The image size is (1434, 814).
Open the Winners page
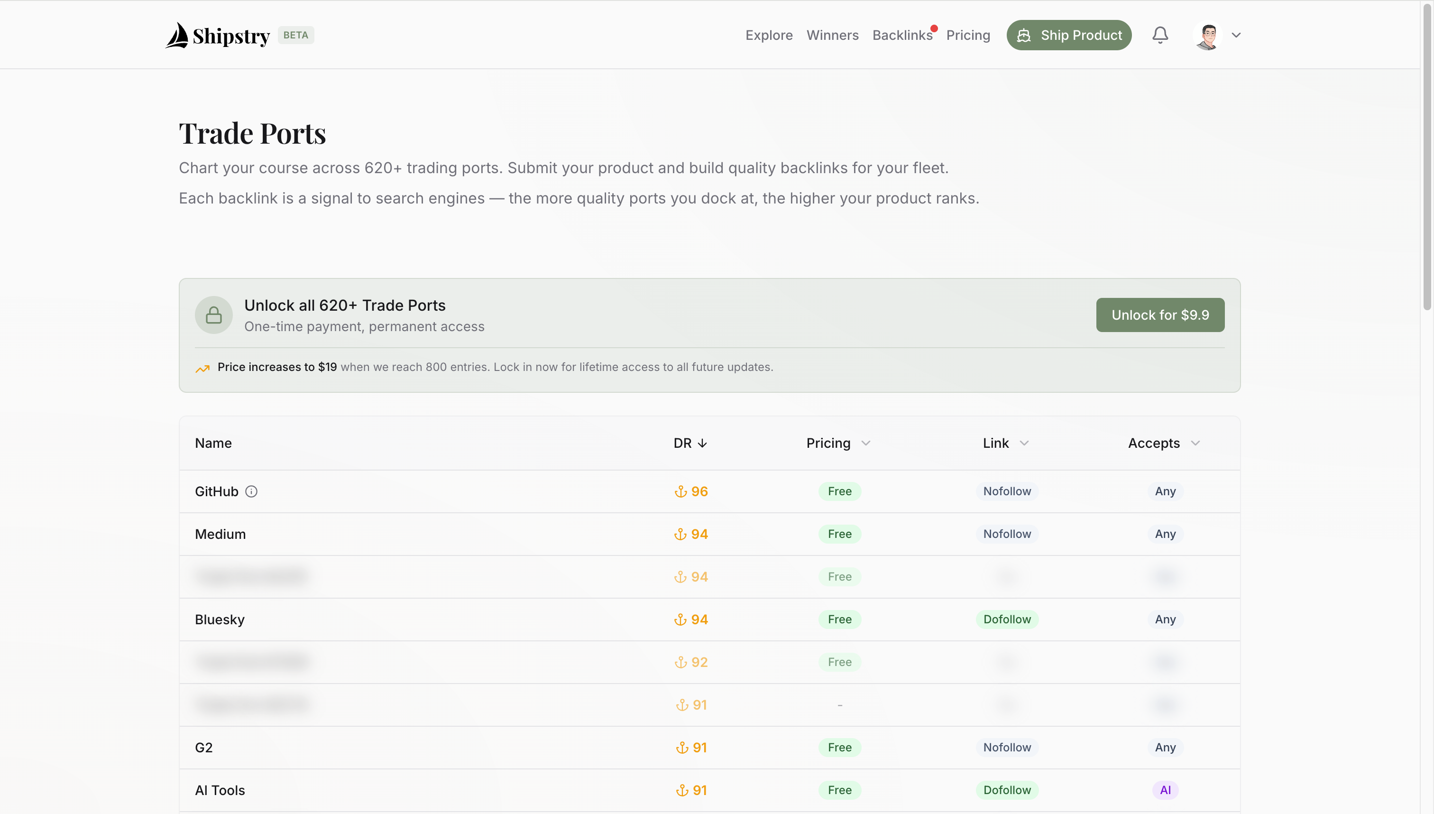pos(832,35)
